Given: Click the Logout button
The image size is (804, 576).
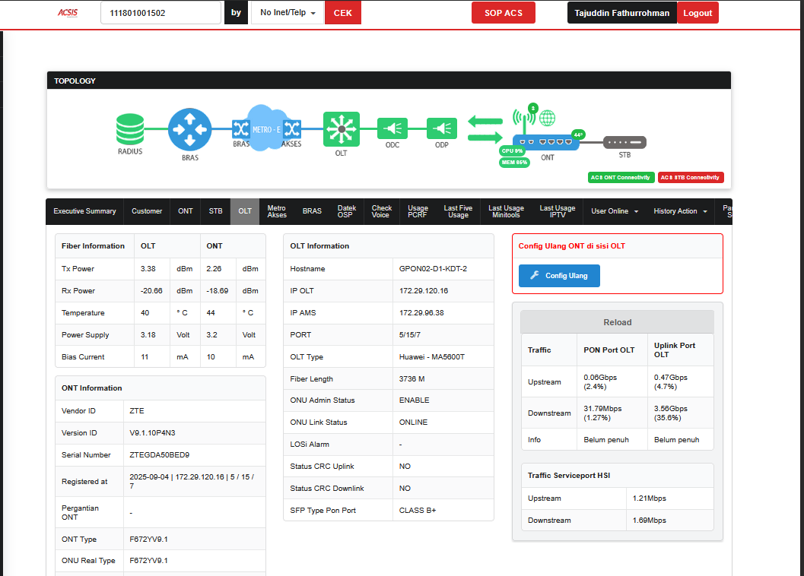Looking at the screenshot, I should (698, 13).
